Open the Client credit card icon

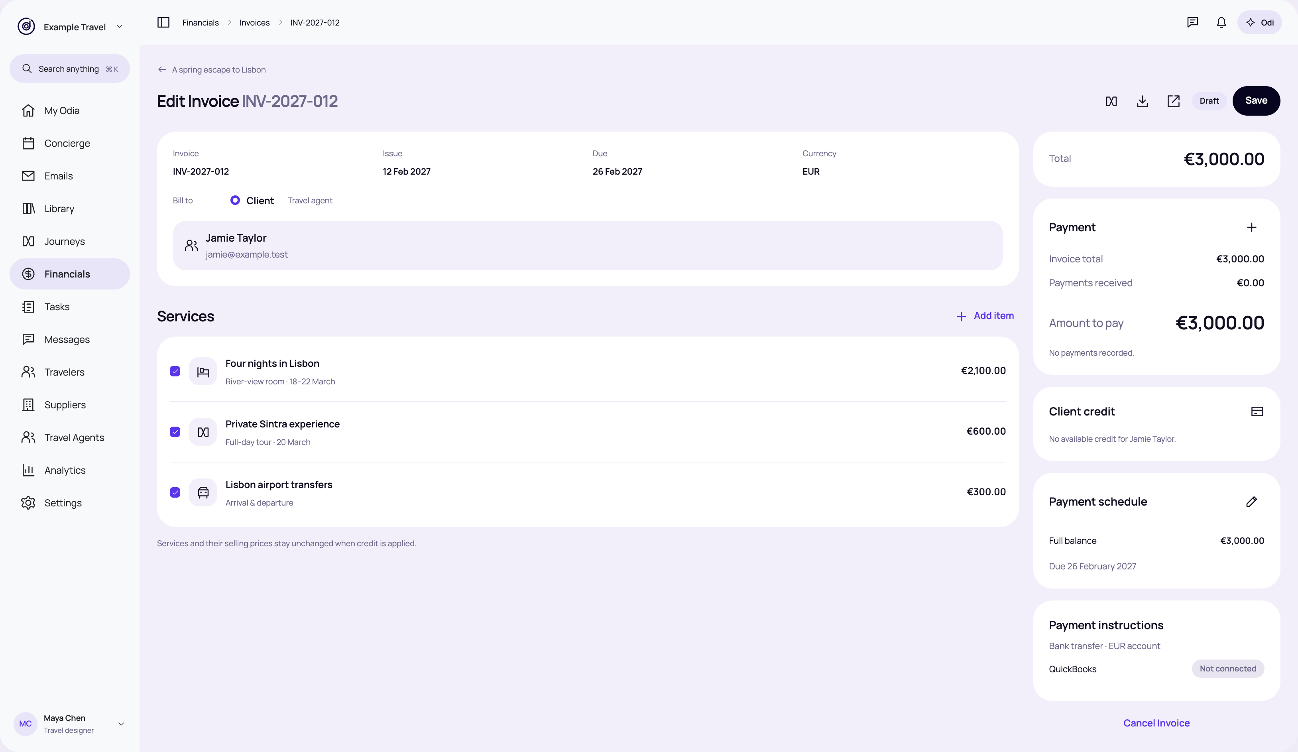1257,411
